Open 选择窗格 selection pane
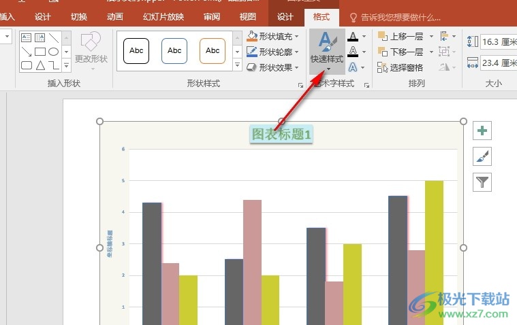 (x=401, y=67)
